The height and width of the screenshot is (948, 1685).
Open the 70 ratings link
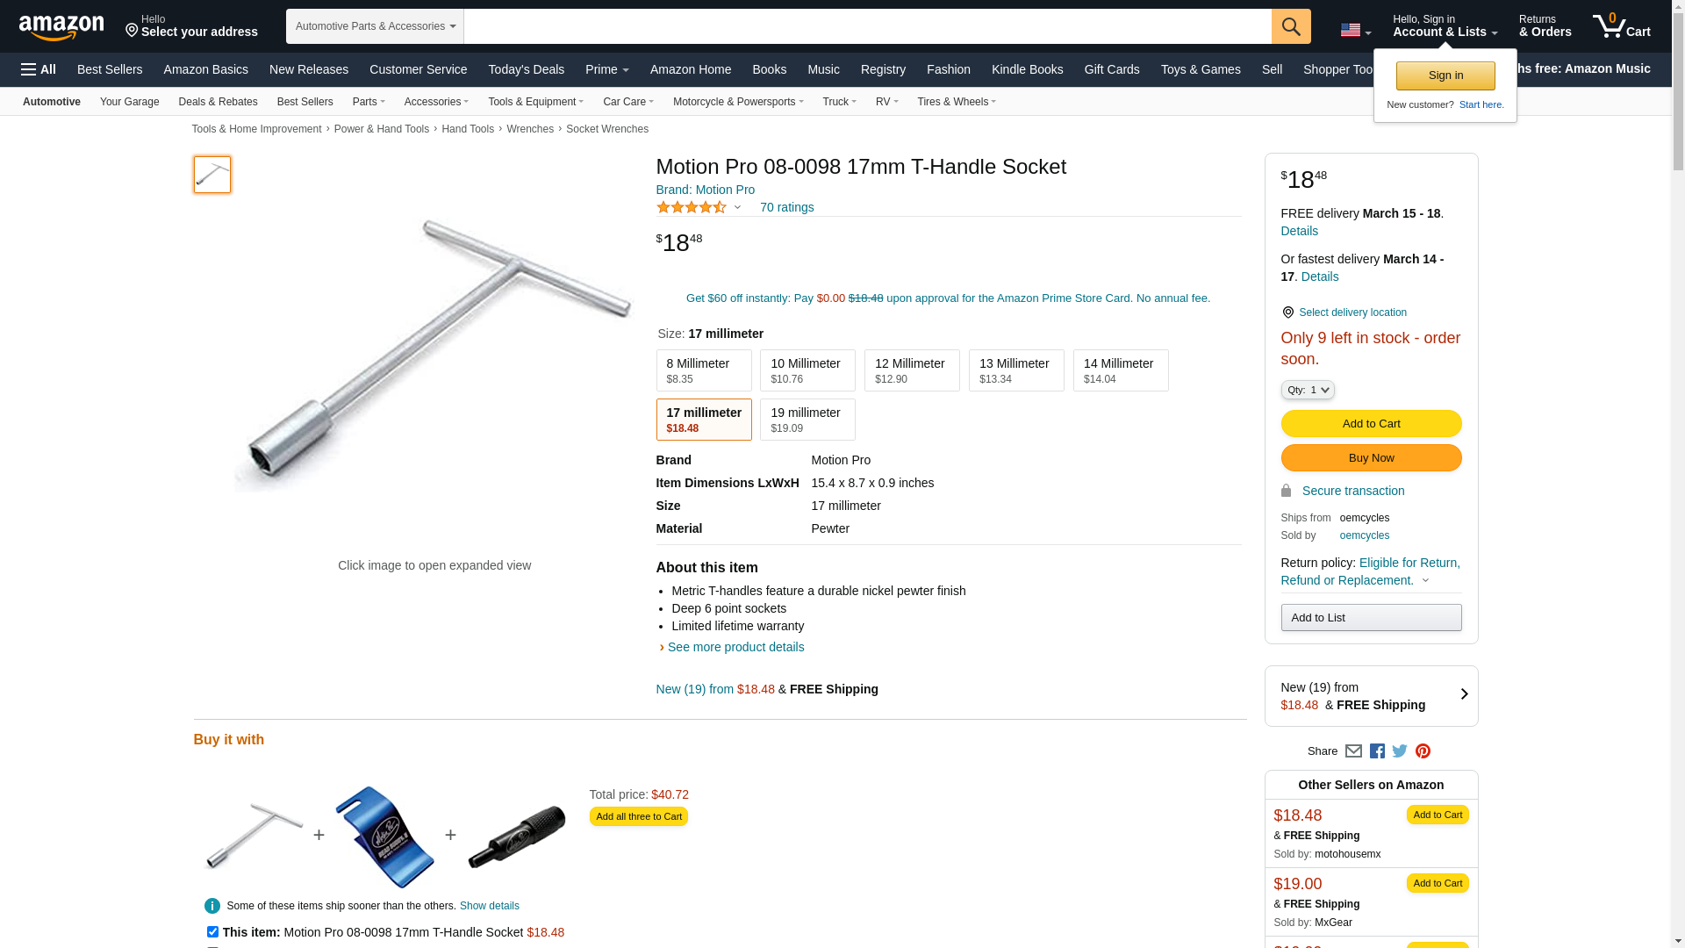coord(786,207)
